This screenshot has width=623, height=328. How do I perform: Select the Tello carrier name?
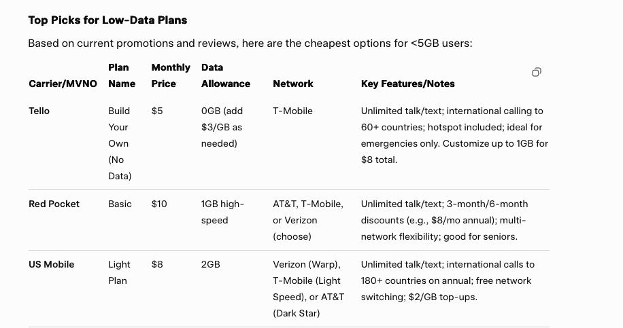[x=39, y=111]
